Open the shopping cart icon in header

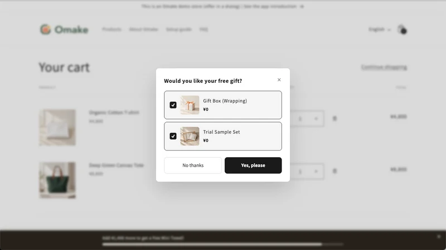point(402,29)
